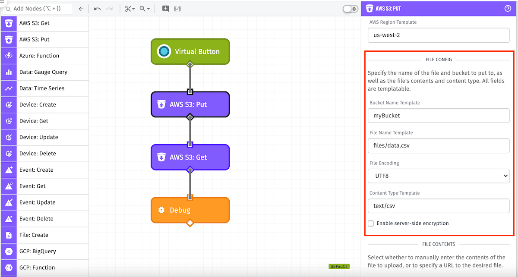Click the "Data: Time Series" palette label
This screenshot has width=518, height=277.
(42, 88)
